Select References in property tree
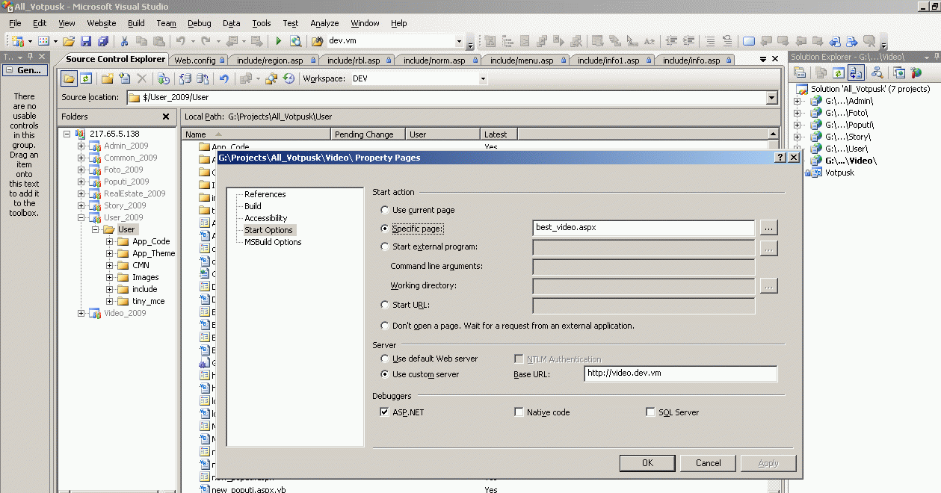Screen dimensions: 941x493 pos(265,194)
